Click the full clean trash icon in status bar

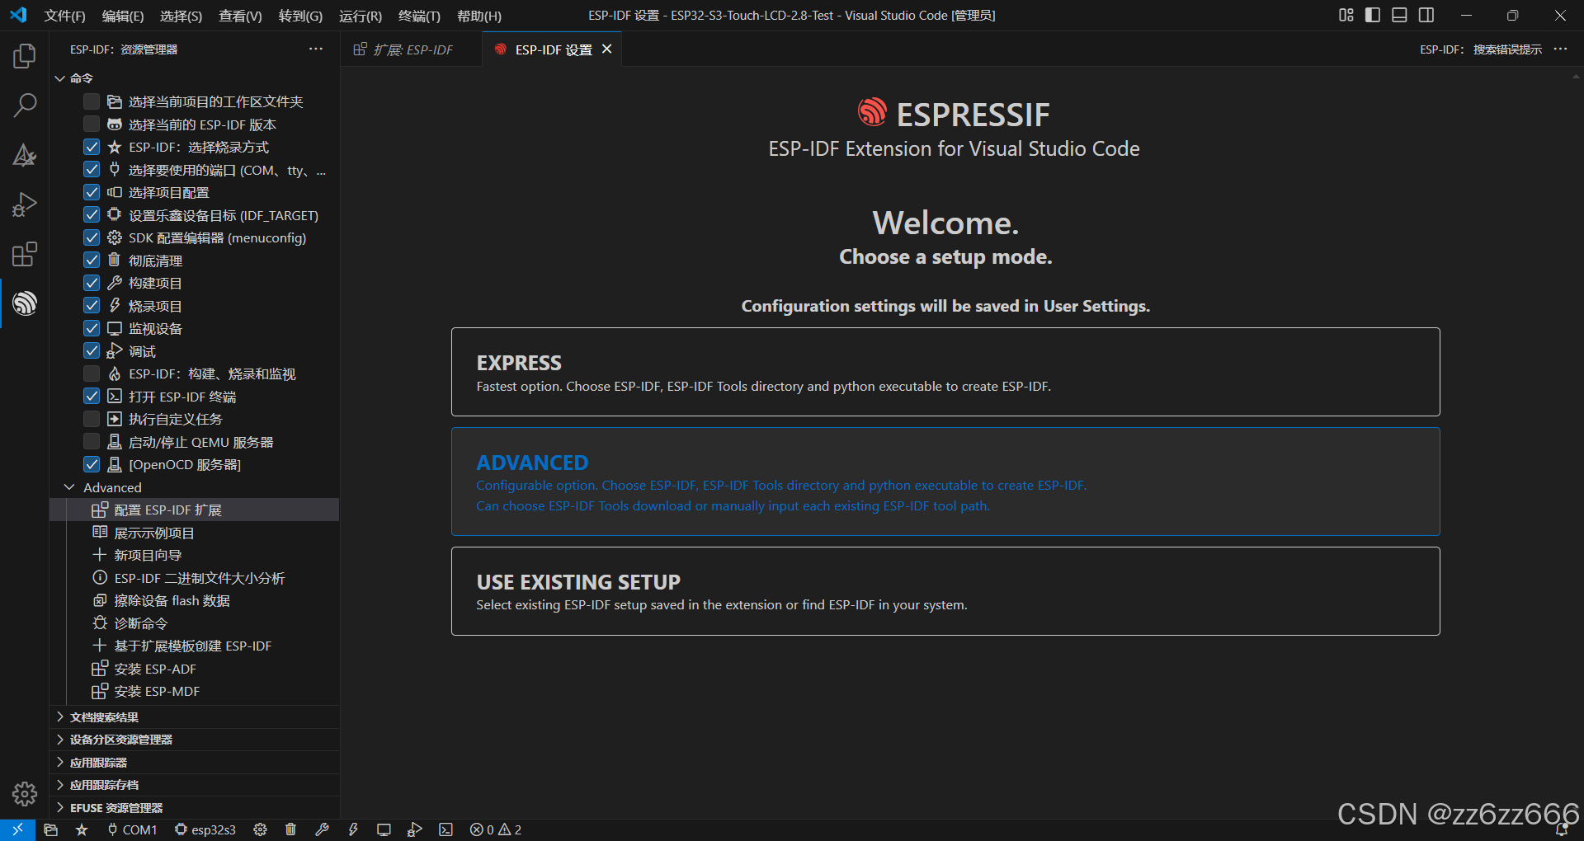[290, 829]
